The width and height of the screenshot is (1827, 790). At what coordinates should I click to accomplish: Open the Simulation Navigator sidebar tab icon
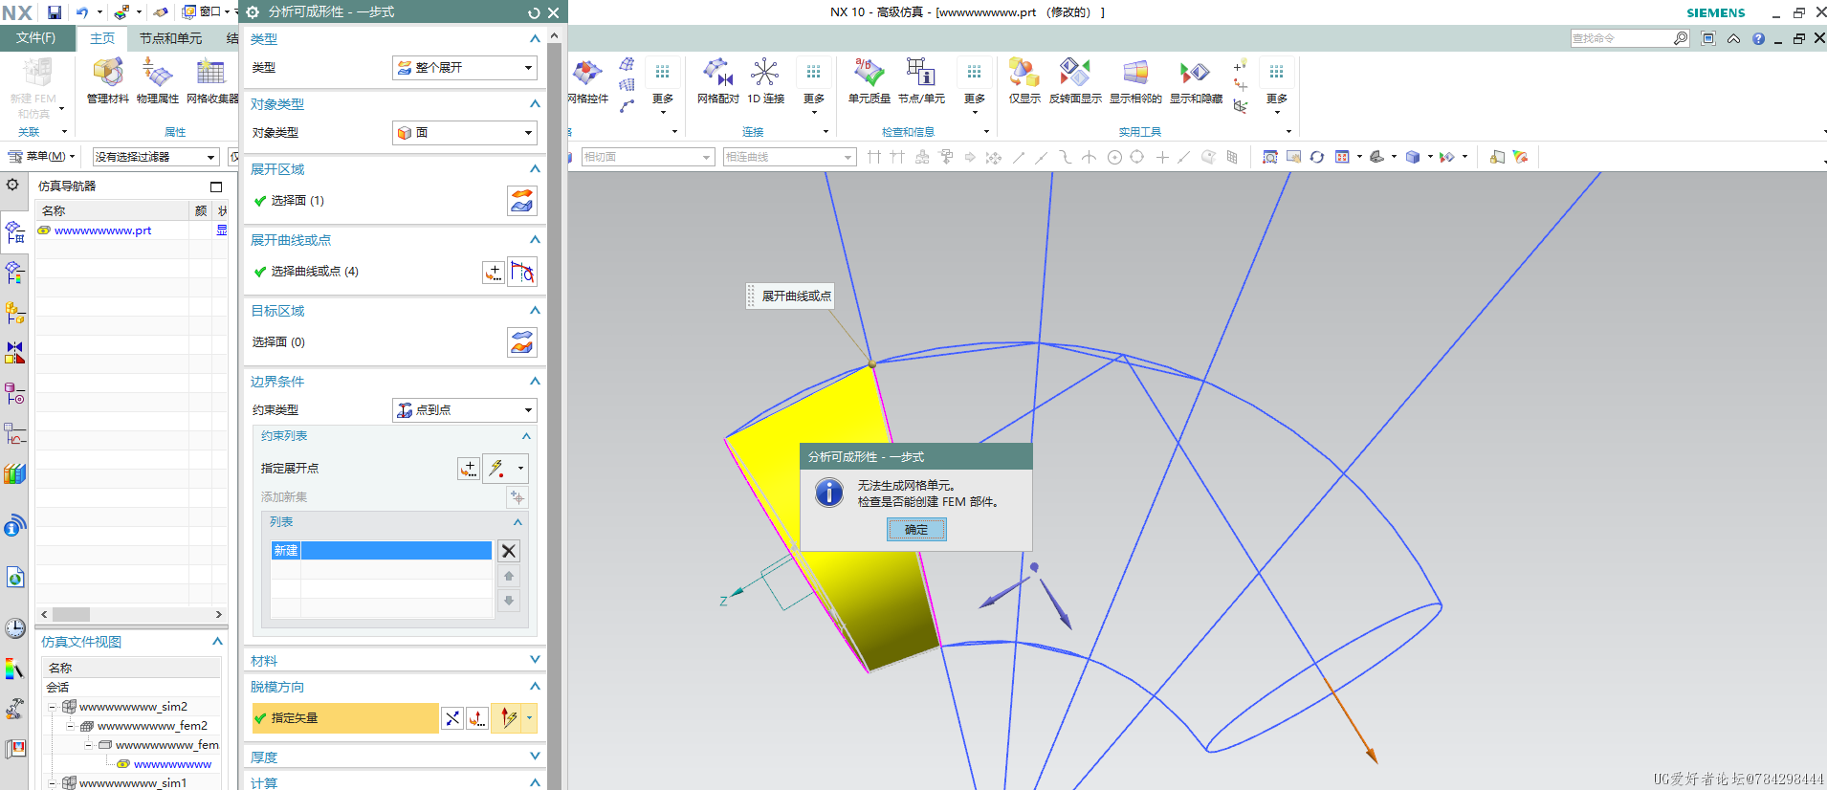click(14, 231)
